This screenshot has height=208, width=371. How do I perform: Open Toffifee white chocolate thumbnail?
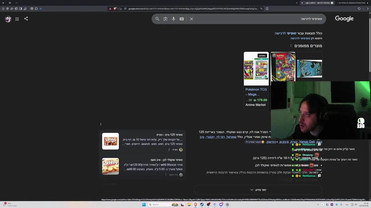(110, 166)
